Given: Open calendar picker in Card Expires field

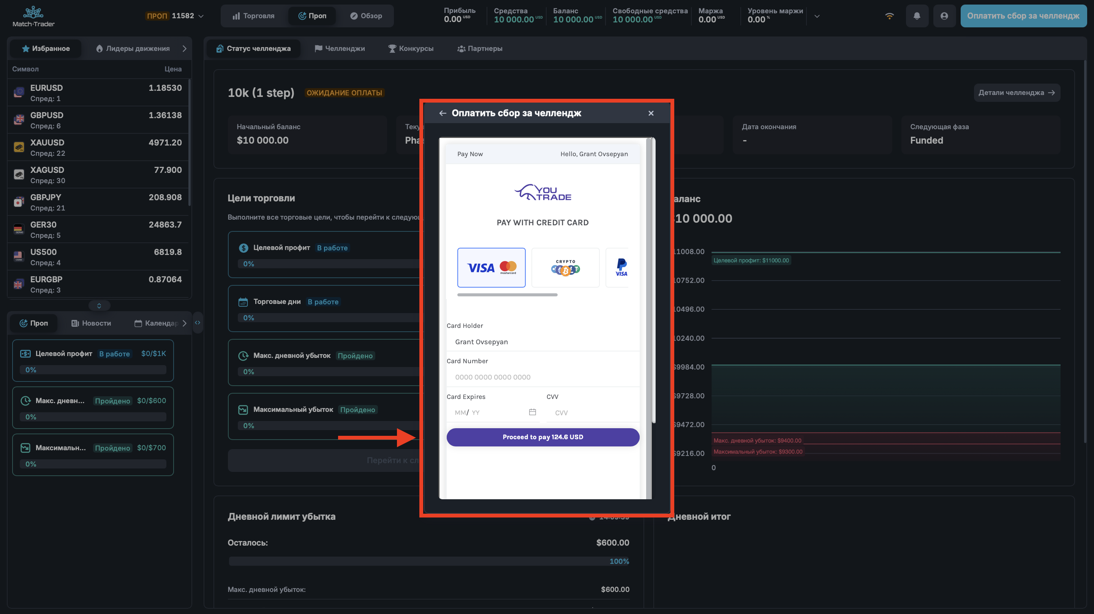Looking at the screenshot, I should [x=532, y=412].
